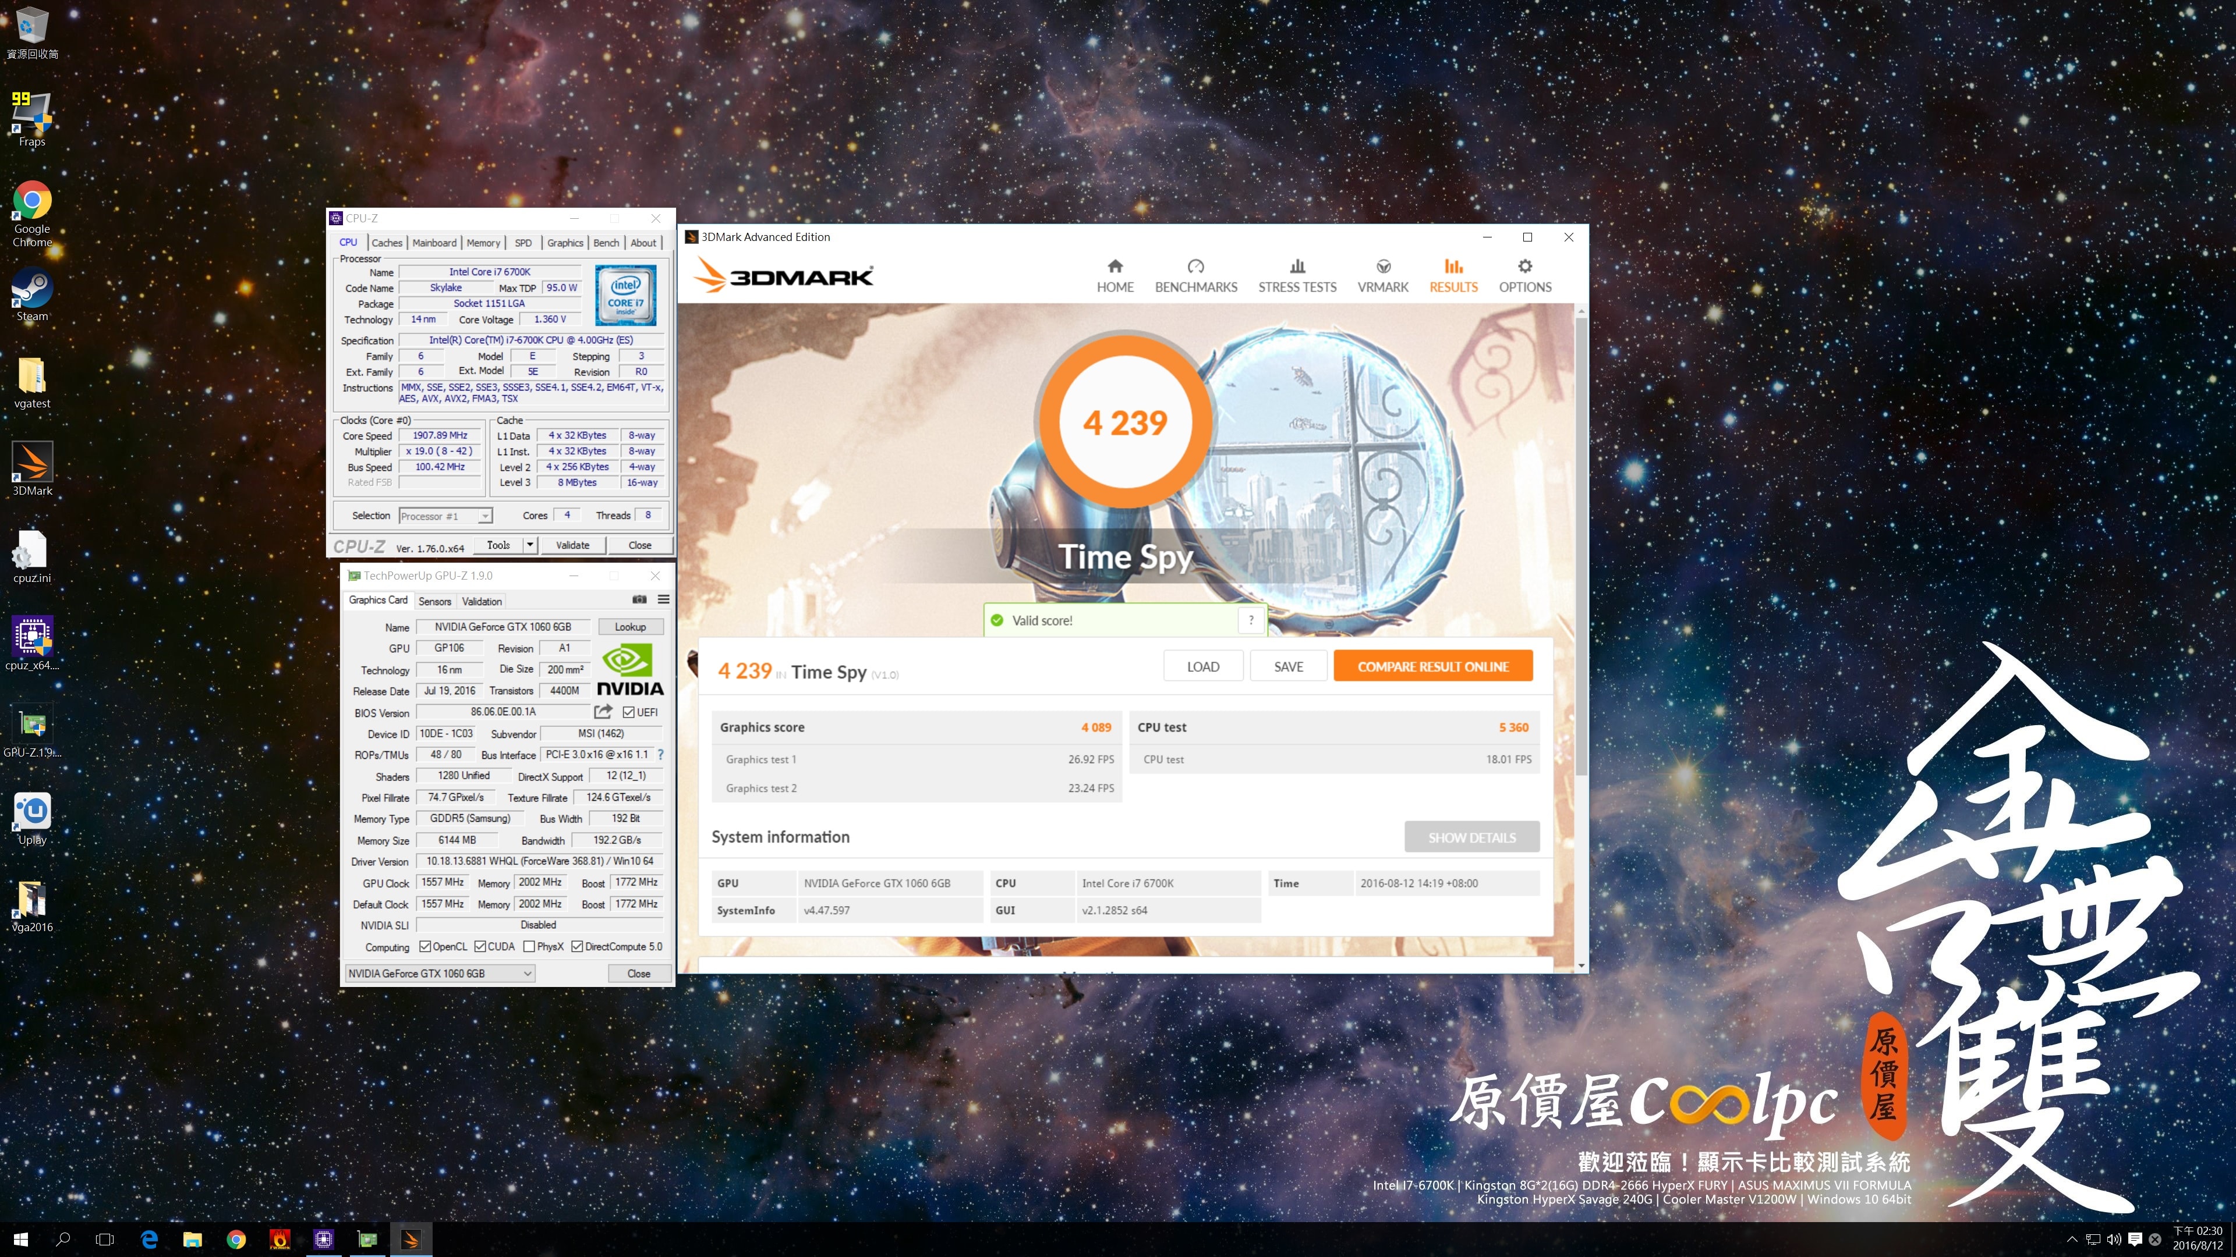This screenshot has height=1257, width=2236.
Task: Open About tab in CPU-Z
Action: click(643, 243)
